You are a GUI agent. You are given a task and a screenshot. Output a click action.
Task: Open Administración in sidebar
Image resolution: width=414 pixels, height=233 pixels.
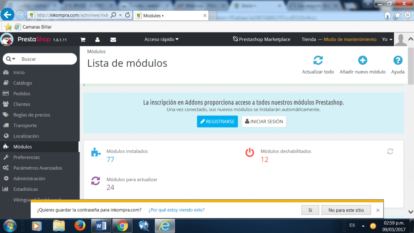pos(29,178)
